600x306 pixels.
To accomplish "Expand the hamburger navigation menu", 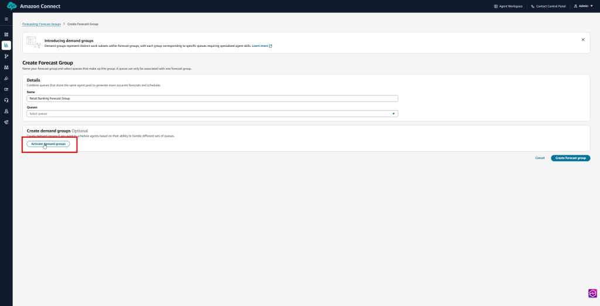I will click(6, 19).
